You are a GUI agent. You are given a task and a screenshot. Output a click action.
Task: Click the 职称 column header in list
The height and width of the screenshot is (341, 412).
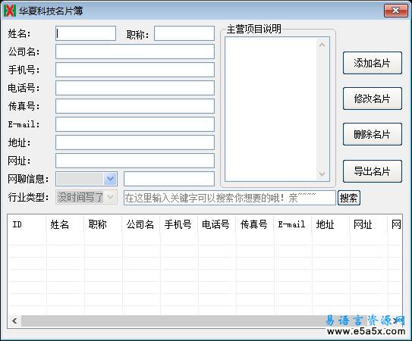(102, 225)
